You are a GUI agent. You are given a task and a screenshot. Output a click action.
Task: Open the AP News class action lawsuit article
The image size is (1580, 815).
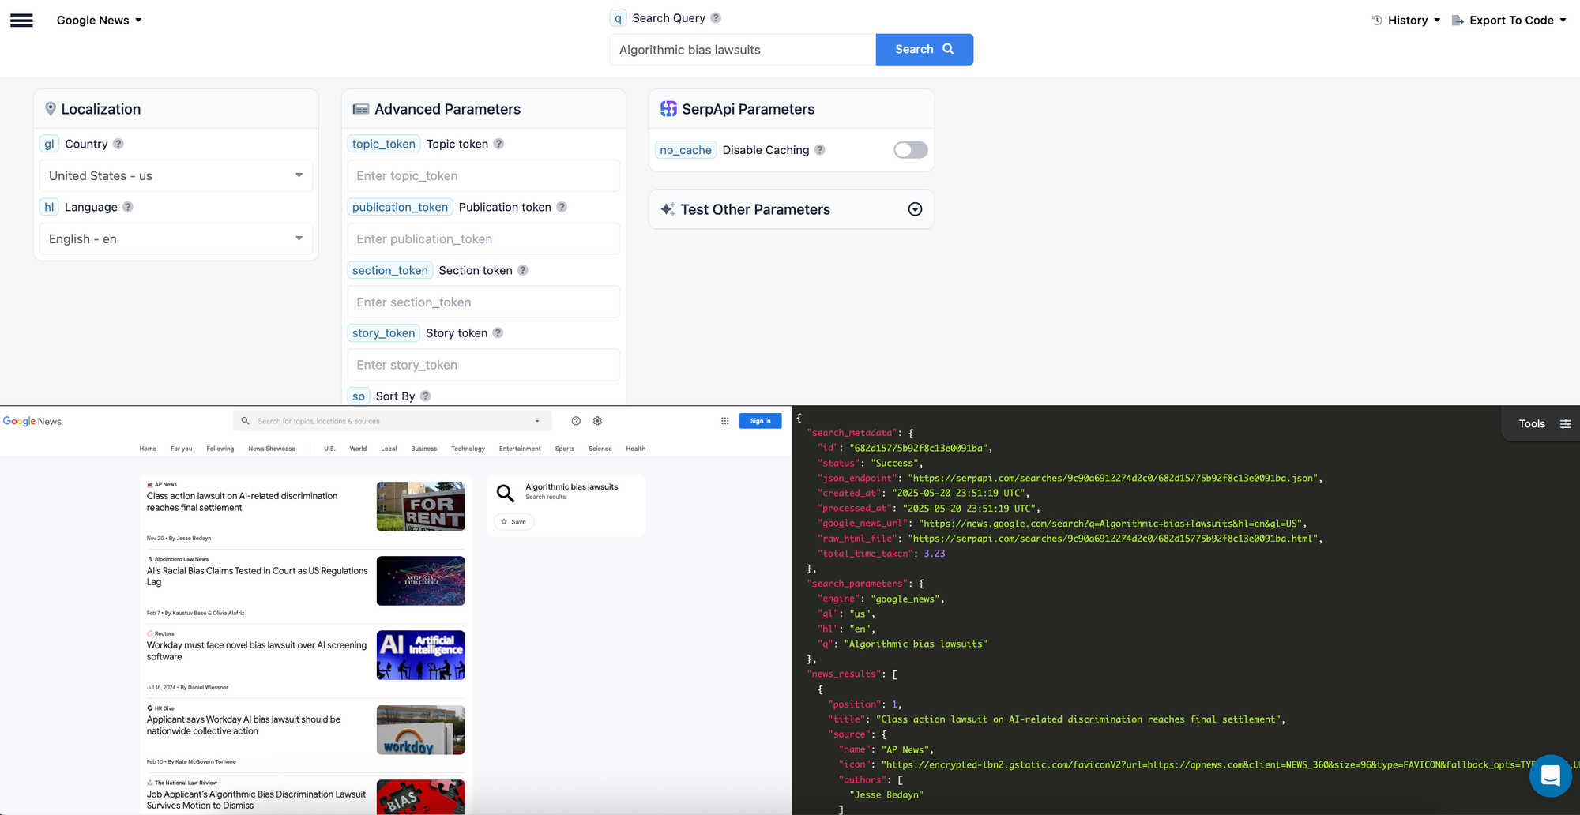click(x=242, y=501)
